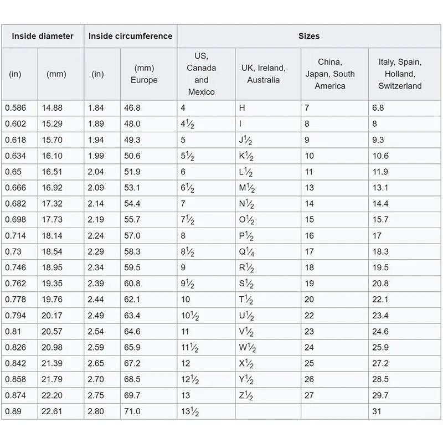443x443 pixels.
Task: Click the Italy size 31 cell
Action: [378, 411]
